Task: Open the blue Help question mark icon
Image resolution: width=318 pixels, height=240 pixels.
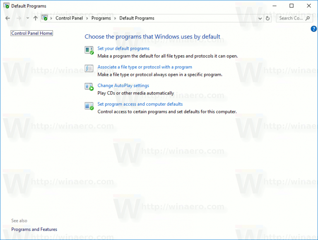Action: pos(313,29)
